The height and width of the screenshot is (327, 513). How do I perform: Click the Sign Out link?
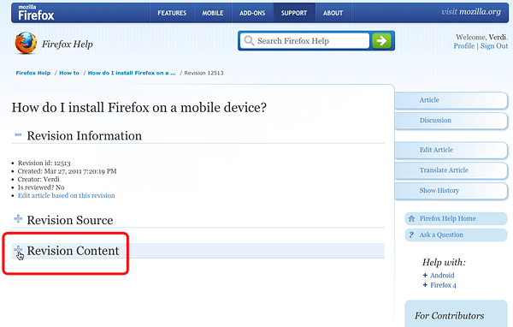pyautogui.click(x=494, y=46)
